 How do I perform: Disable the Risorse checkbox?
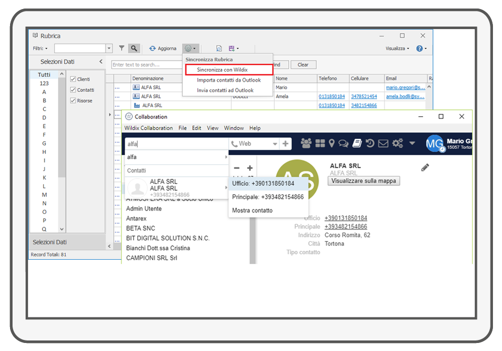pos(73,100)
